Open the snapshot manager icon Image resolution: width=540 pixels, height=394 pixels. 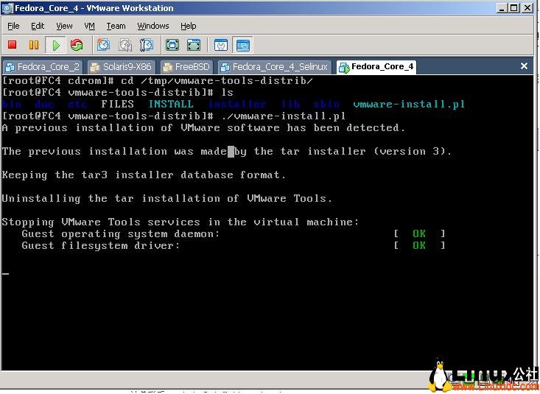pyautogui.click(x=146, y=45)
